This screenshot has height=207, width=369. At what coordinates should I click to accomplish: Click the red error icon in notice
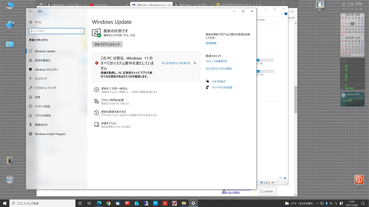[x=97, y=63]
